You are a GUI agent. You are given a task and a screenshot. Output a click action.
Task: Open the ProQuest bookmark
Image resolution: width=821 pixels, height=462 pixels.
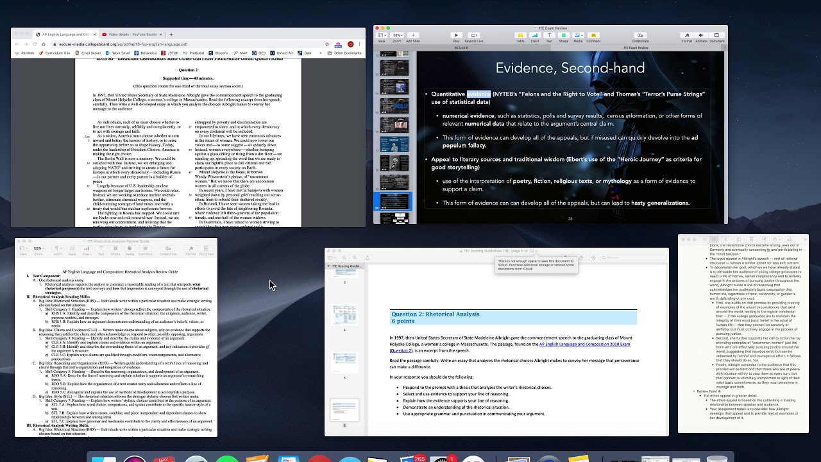point(194,53)
